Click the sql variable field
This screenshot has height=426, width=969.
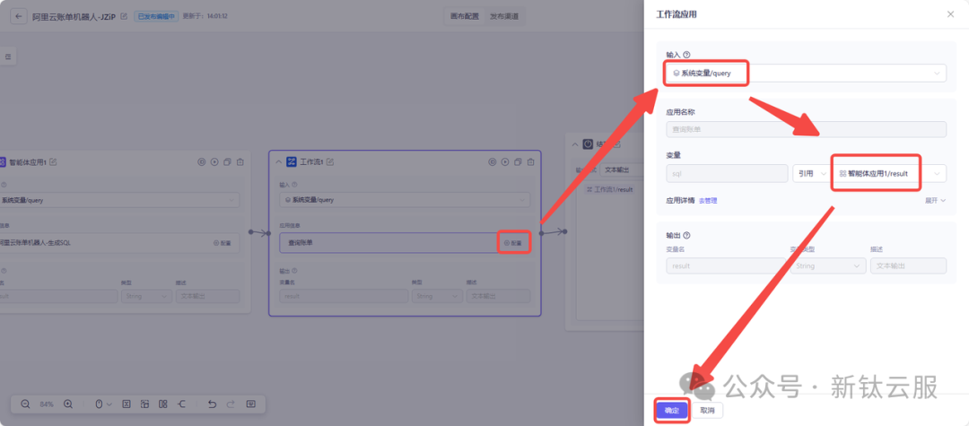[x=727, y=173]
